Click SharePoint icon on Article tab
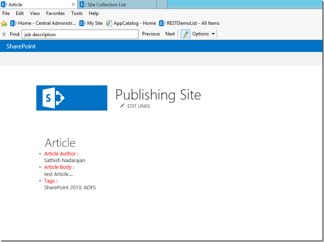The width and height of the screenshot is (324, 242). click(x=4, y=4)
